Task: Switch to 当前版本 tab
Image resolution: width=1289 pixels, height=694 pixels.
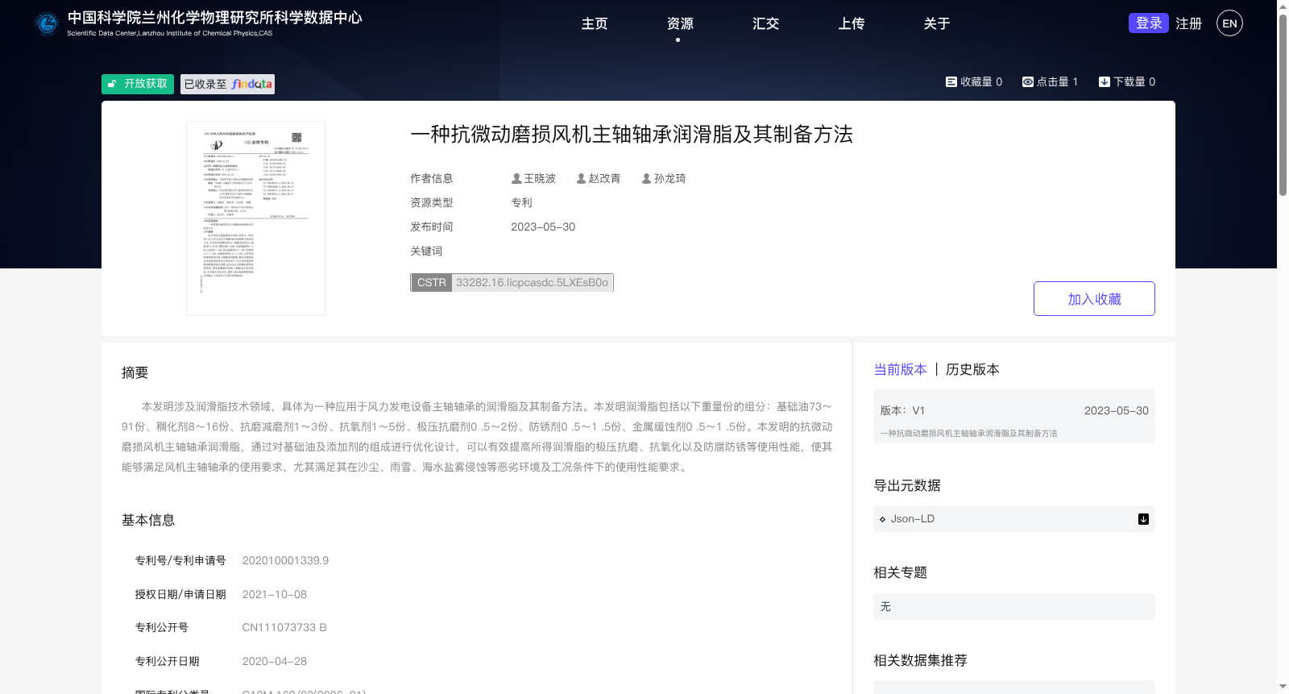Action: click(x=900, y=369)
